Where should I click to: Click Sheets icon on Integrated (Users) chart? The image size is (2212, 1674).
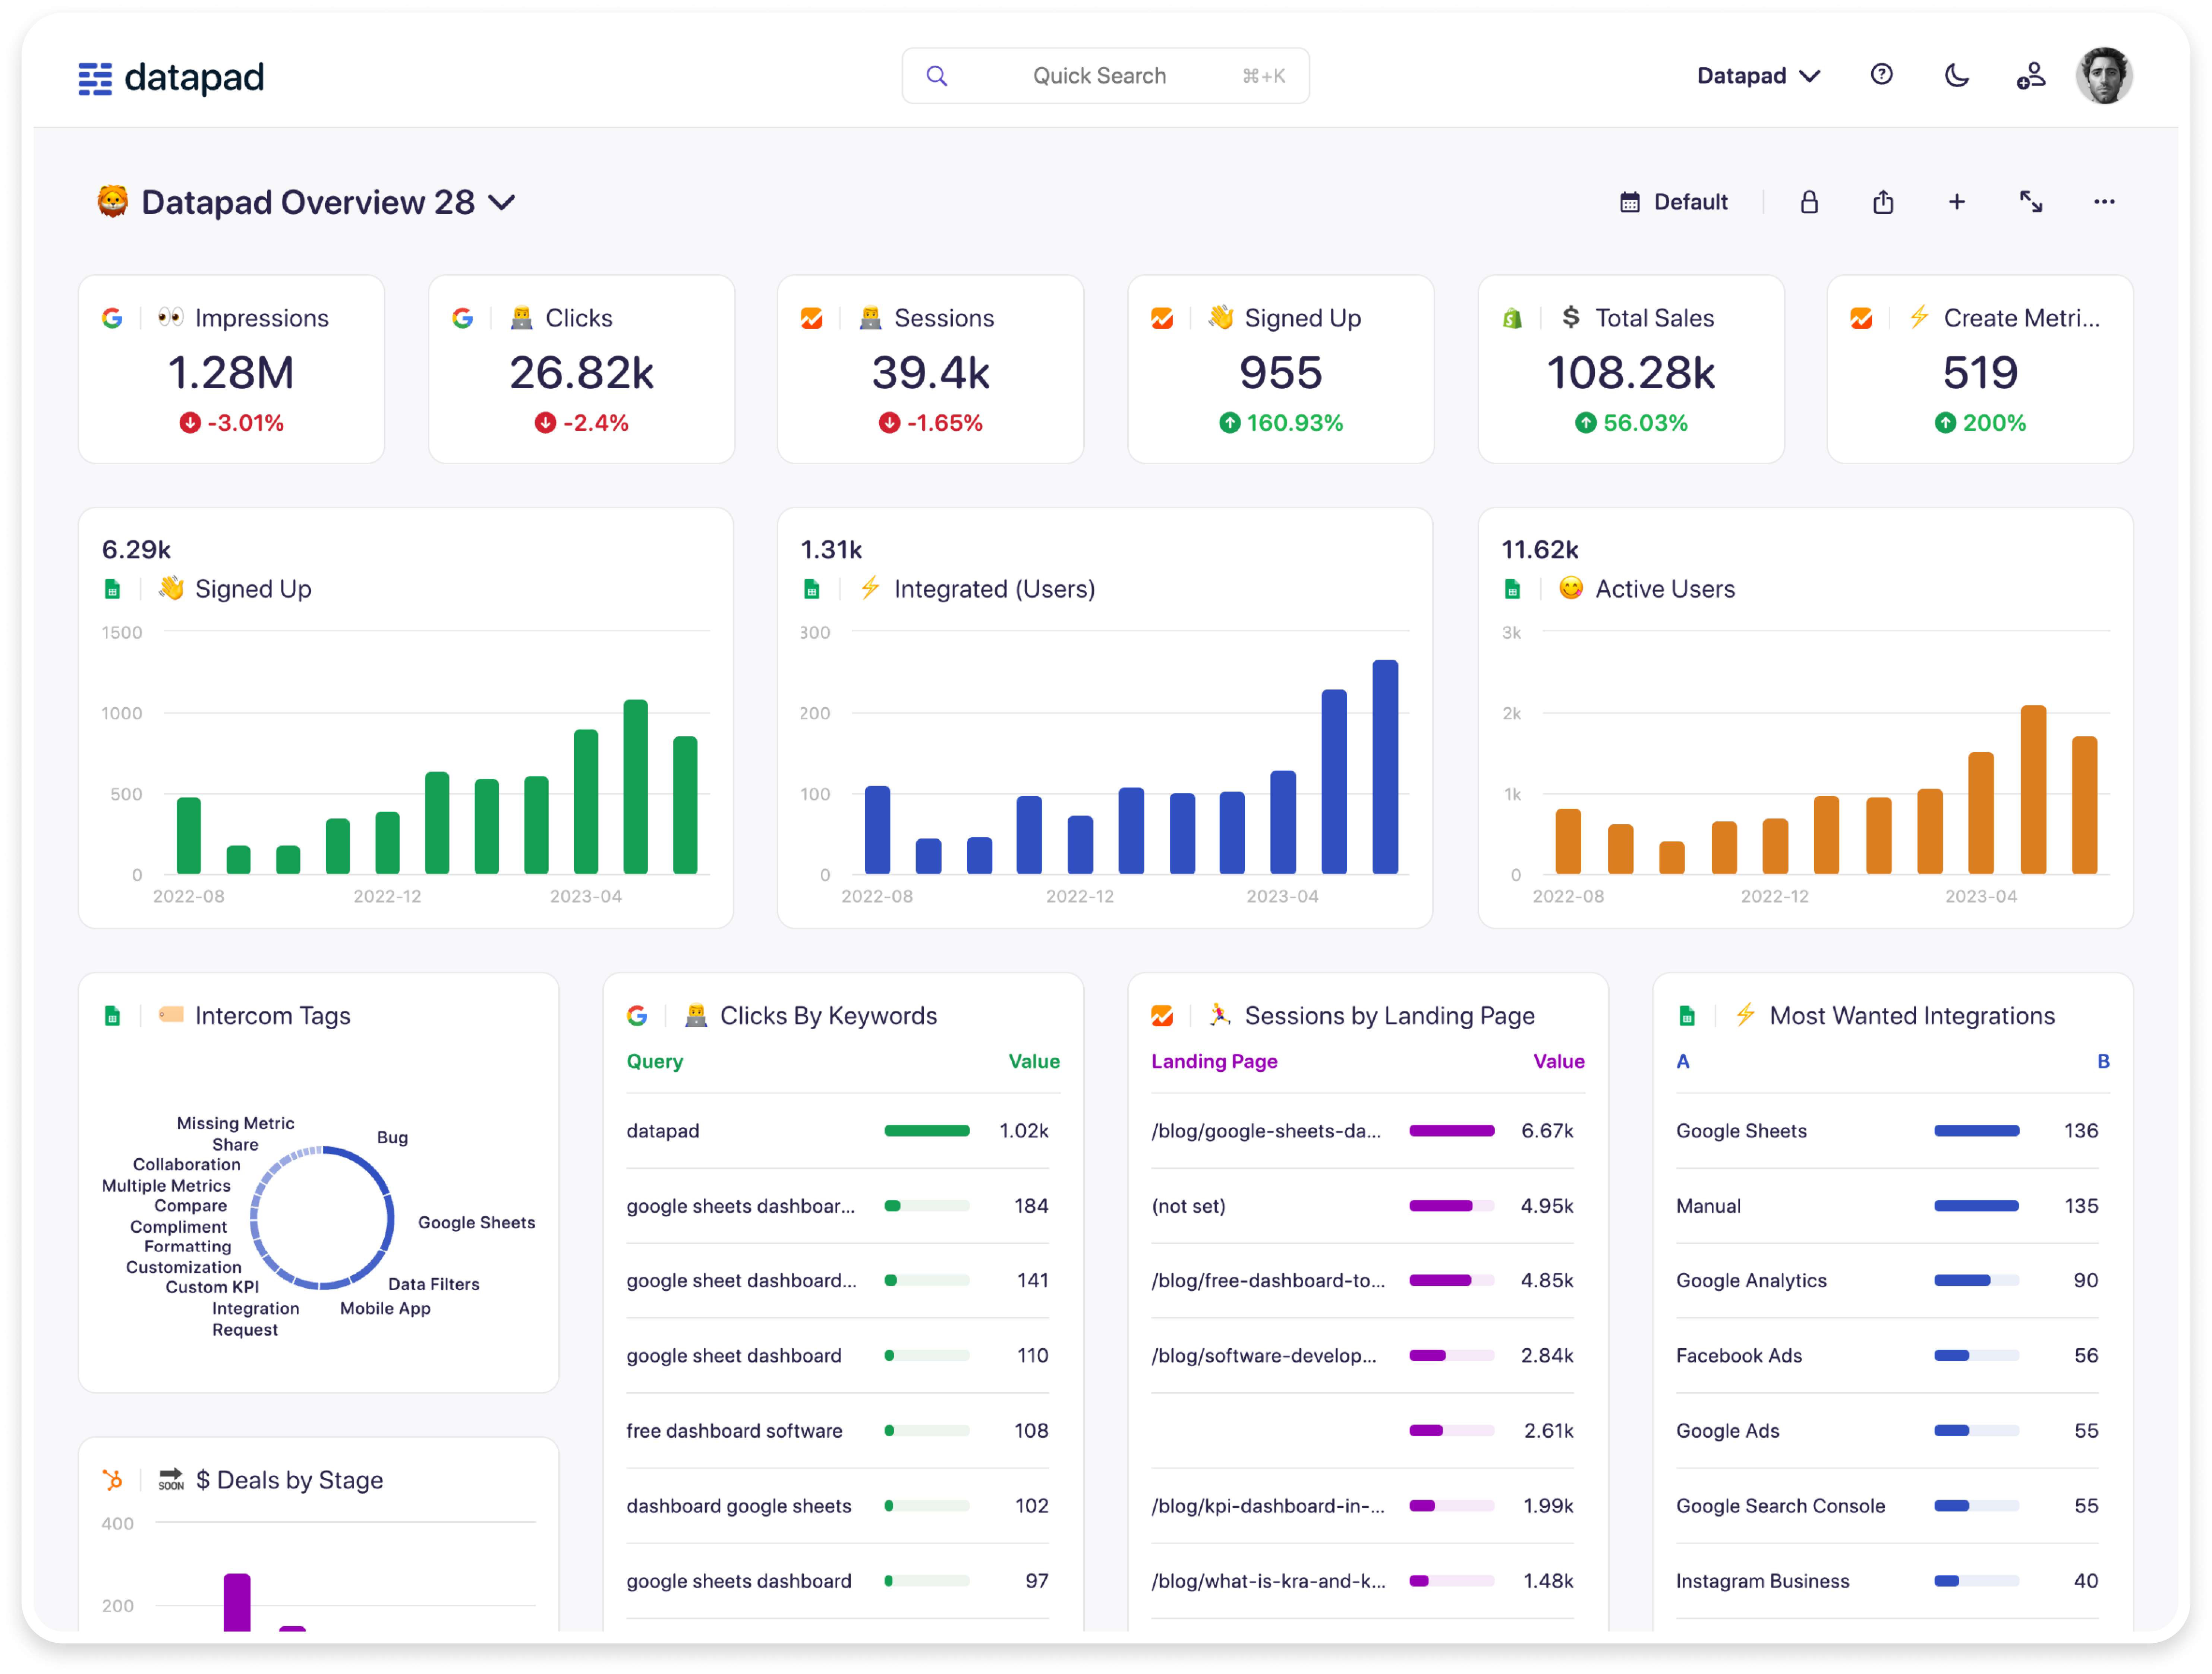point(811,590)
